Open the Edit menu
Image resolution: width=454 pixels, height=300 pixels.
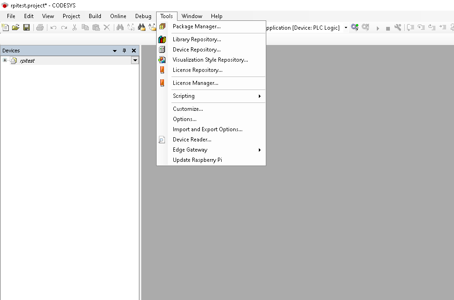pos(29,16)
